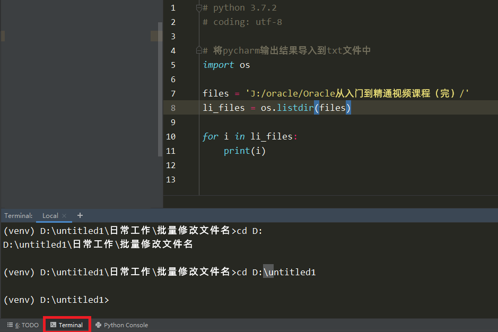498x332 pixels.
Task: Open the Terminal tool window tab
Action: tap(67, 325)
